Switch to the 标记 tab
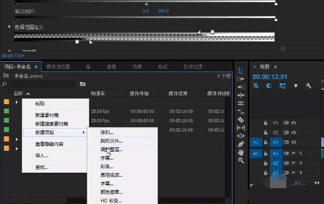Image resolution: width=324 pixels, height=204 pixels. pyautogui.click(x=163, y=67)
